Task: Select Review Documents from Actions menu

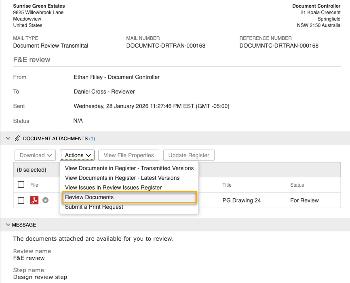Action: tap(89, 197)
